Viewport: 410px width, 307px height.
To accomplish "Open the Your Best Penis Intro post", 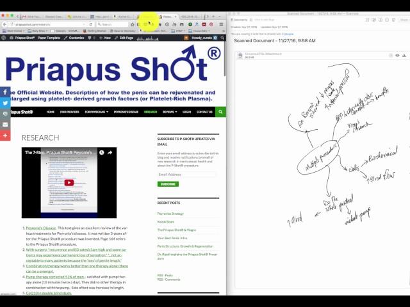I will click(x=172, y=238).
